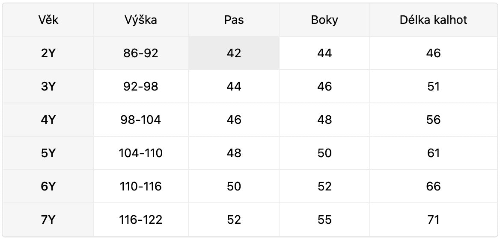This screenshot has height=240, width=500.
Task: Select the height cell 110-116
Action: [141, 186]
